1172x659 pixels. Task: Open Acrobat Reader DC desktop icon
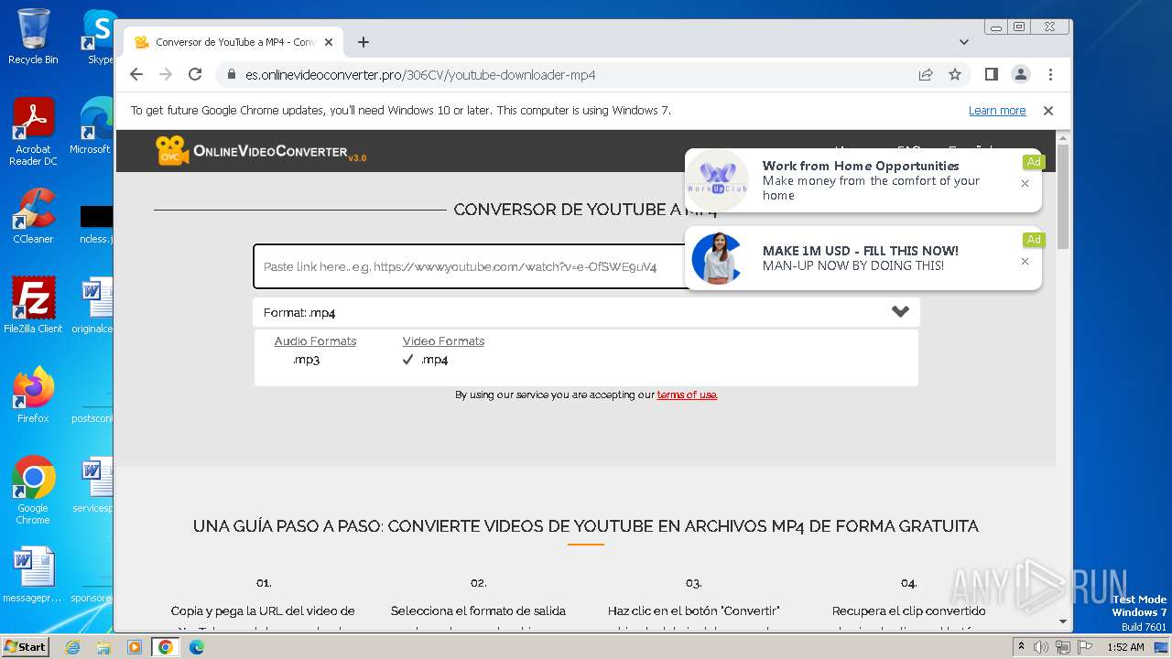click(33, 132)
